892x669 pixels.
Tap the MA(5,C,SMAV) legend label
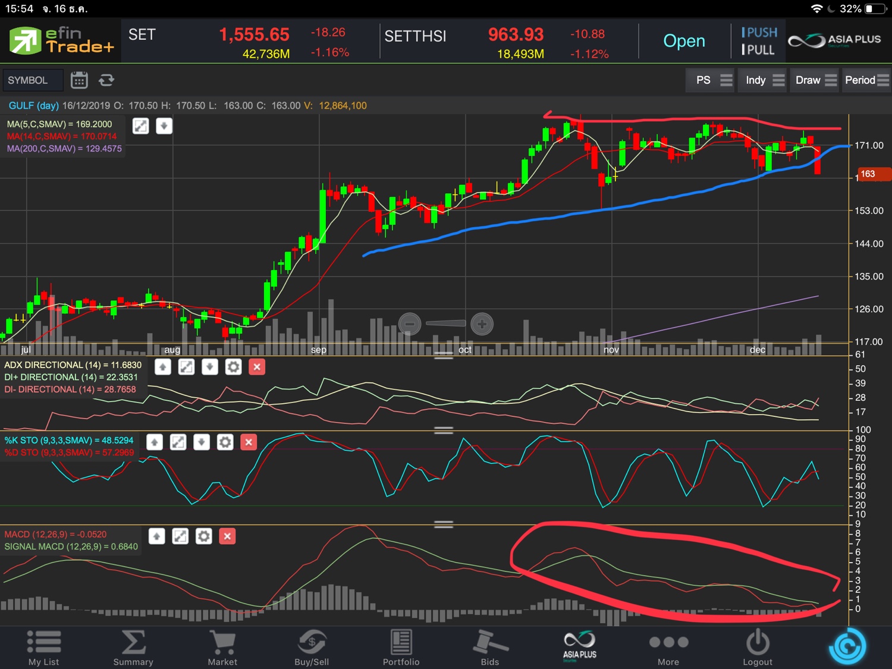59,124
